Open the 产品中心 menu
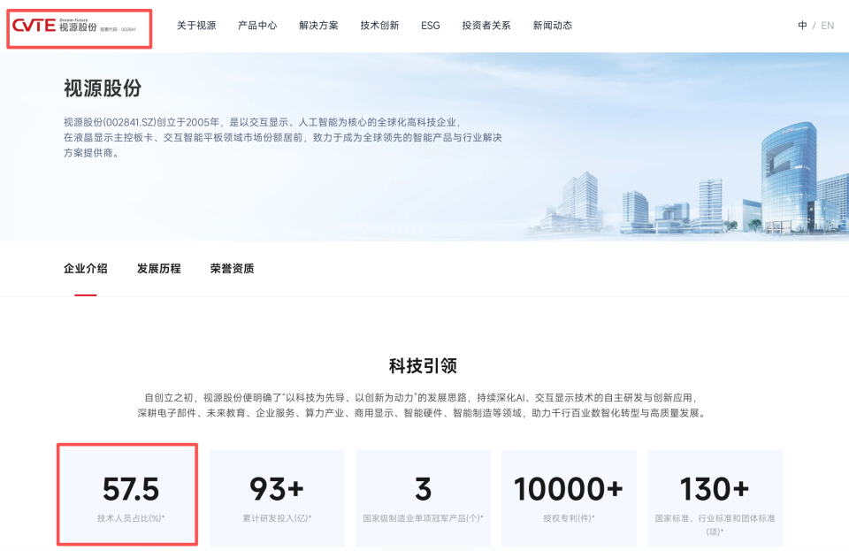 point(257,26)
